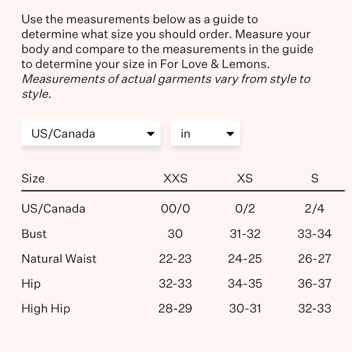This screenshot has width=352, height=352.
Task: Click the 34-35 hip value for XS
Action: 245,283
